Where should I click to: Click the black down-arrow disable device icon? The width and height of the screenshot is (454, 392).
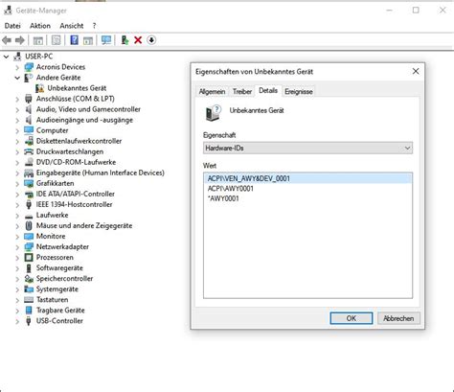pyautogui.click(x=151, y=40)
